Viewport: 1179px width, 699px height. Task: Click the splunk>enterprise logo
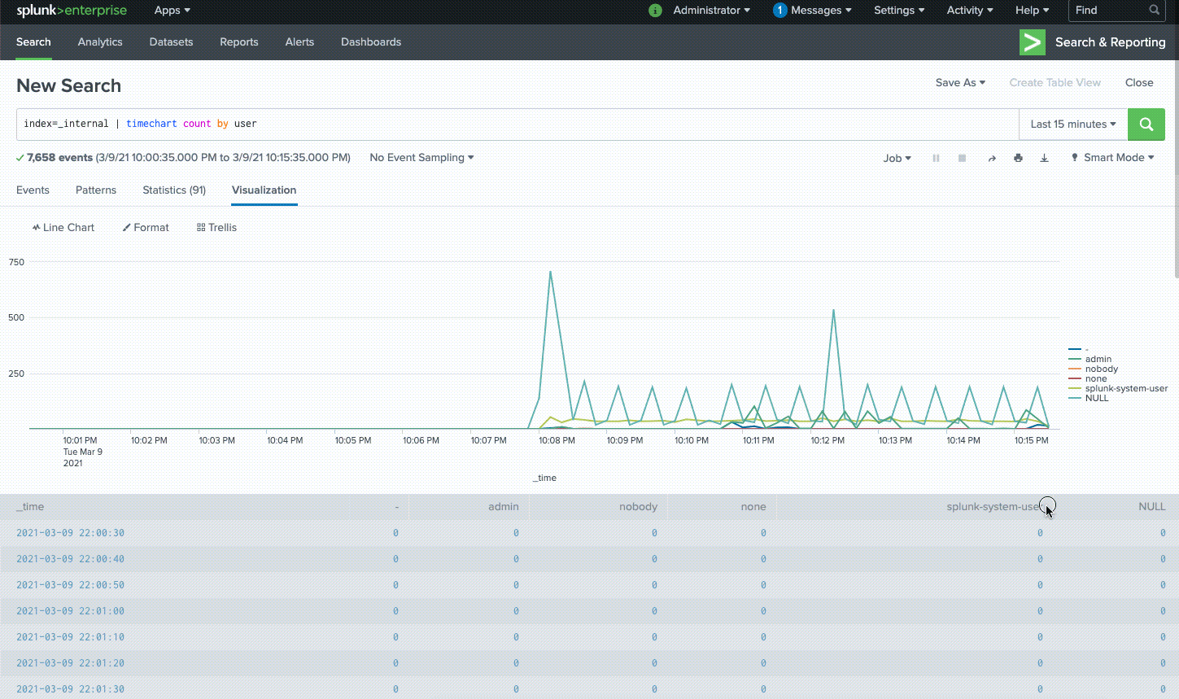(72, 11)
